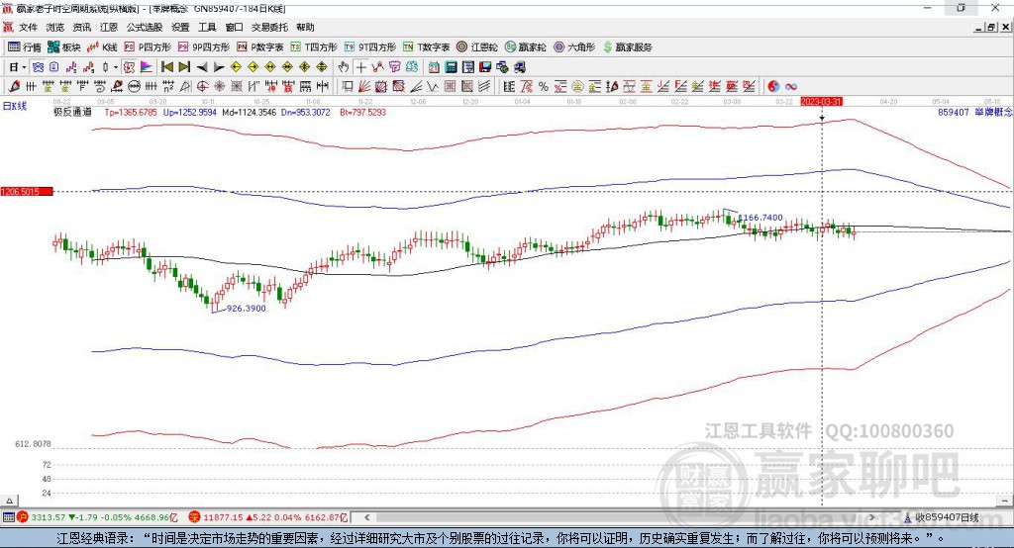
Task: Toggle the crosshair cursor tool
Action: pyautogui.click(x=360, y=67)
